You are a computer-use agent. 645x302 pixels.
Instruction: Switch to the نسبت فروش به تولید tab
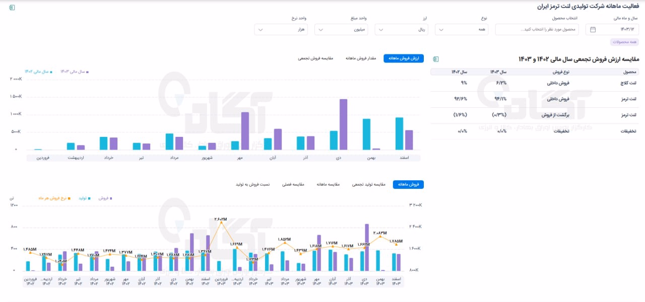click(253, 185)
